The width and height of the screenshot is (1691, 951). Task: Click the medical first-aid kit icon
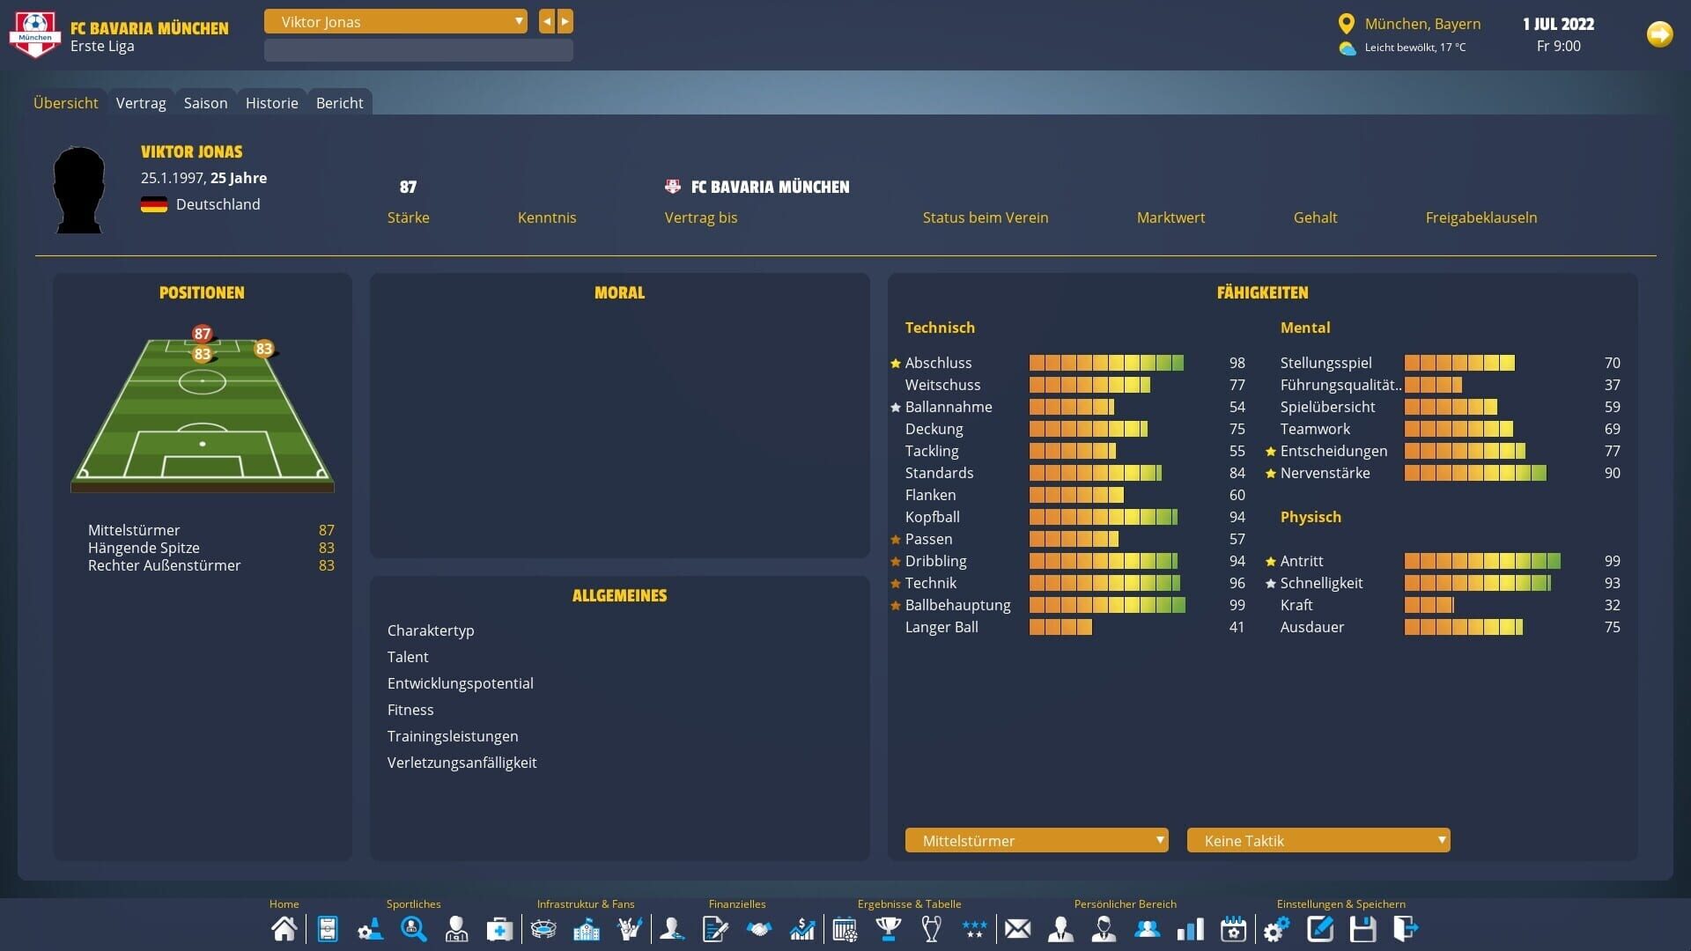click(x=499, y=929)
